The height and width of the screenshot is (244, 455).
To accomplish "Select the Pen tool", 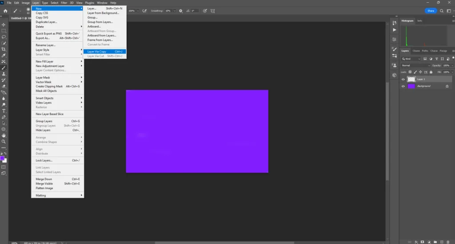I will click(4, 117).
